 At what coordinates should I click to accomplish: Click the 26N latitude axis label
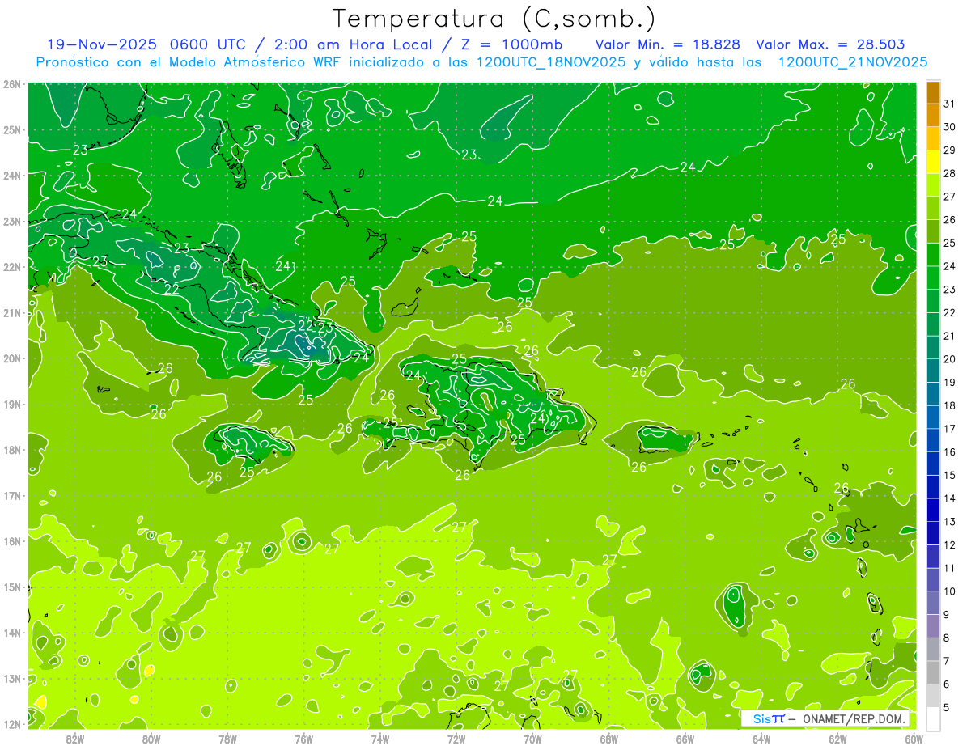12,84
